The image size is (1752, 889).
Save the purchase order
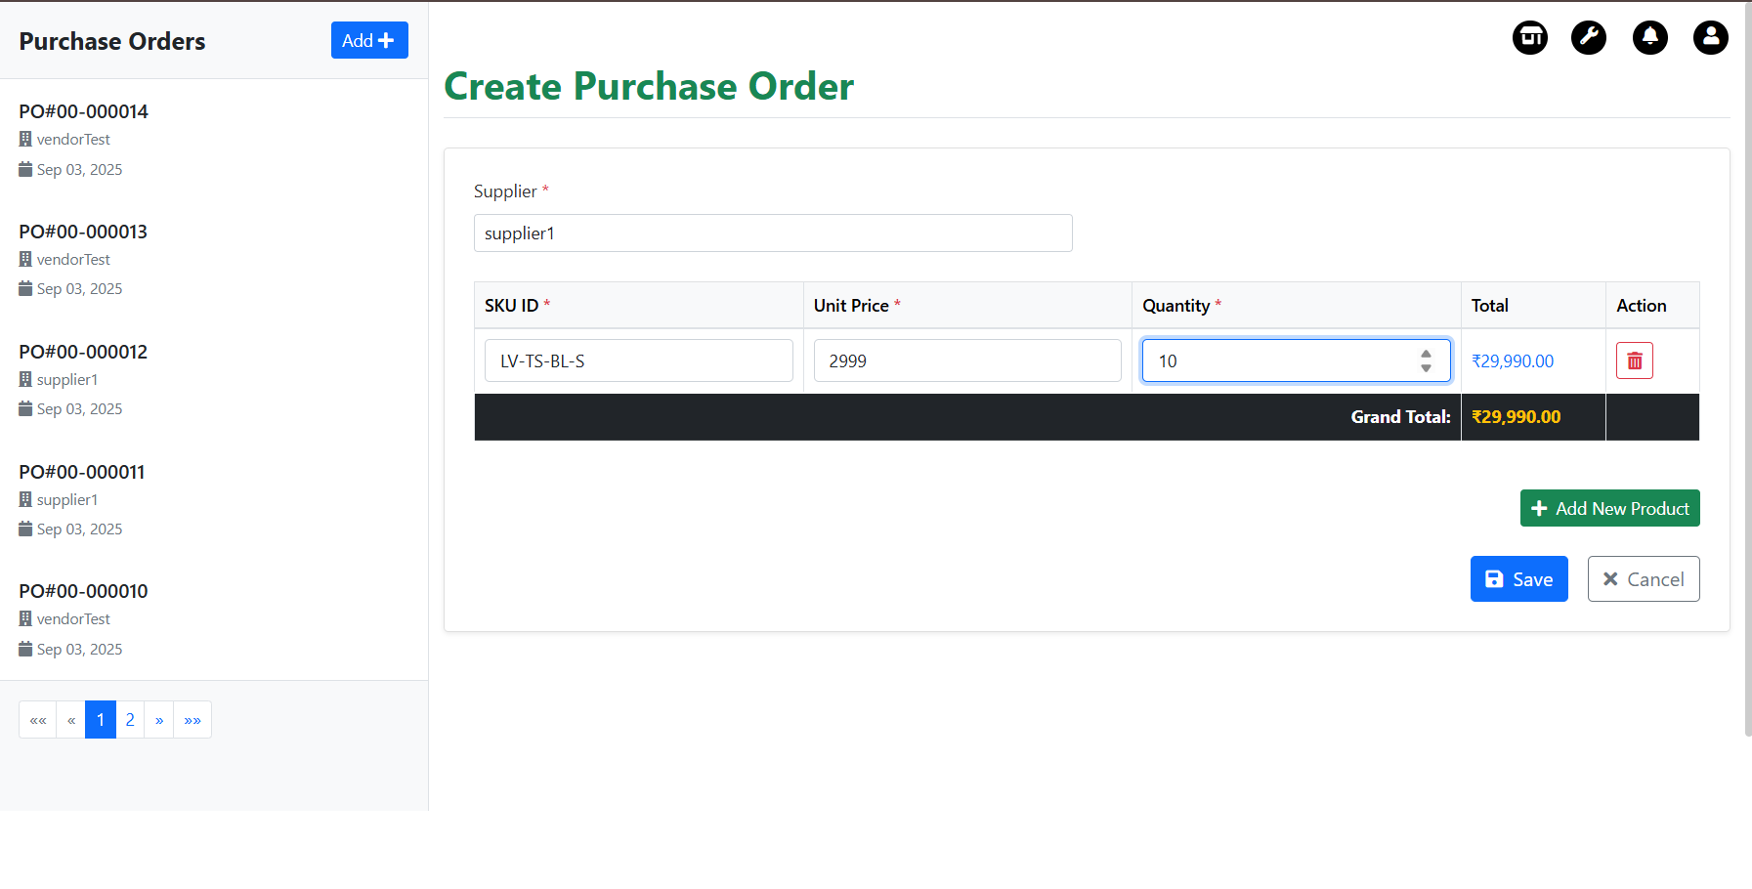tap(1518, 579)
